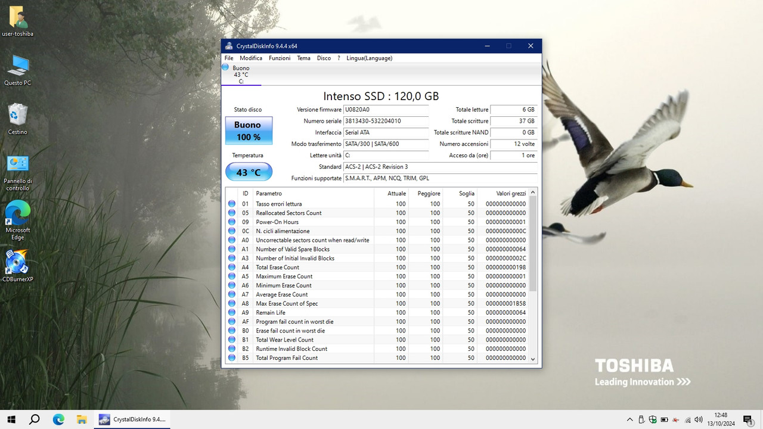
Task: Click the status orb in Tasso errori lettura row
Action: 232,204
